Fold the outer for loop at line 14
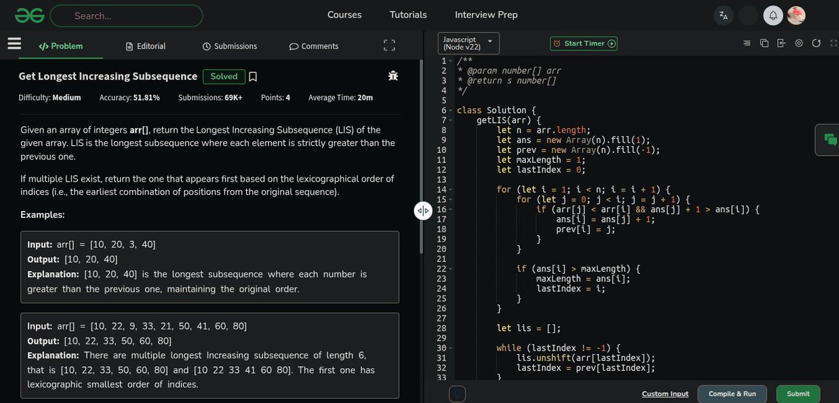839x403 pixels. pos(450,190)
